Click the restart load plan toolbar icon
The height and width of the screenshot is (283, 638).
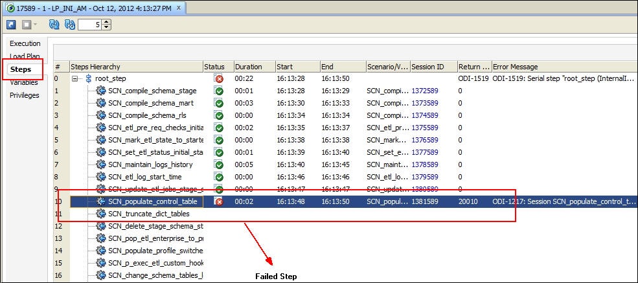[11, 25]
